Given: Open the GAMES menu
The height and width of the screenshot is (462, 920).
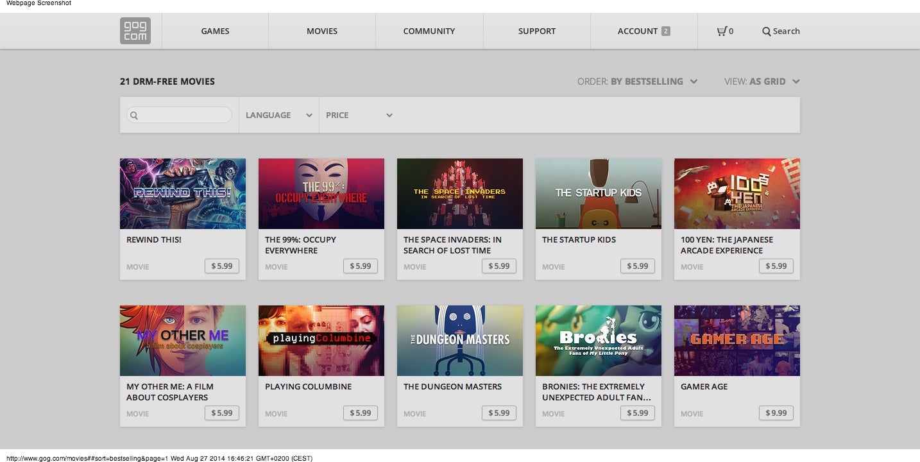Looking at the screenshot, I should 215,31.
